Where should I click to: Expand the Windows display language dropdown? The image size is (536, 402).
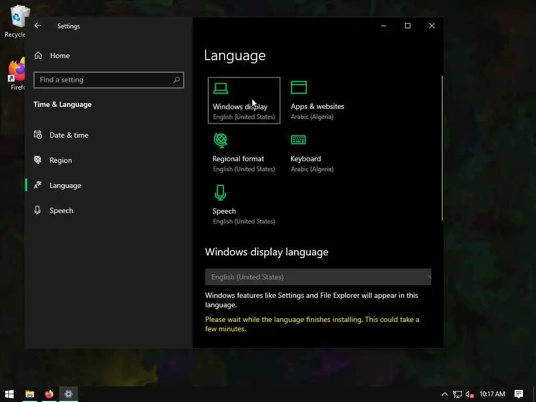pyautogui.click(x=318, y=277)
